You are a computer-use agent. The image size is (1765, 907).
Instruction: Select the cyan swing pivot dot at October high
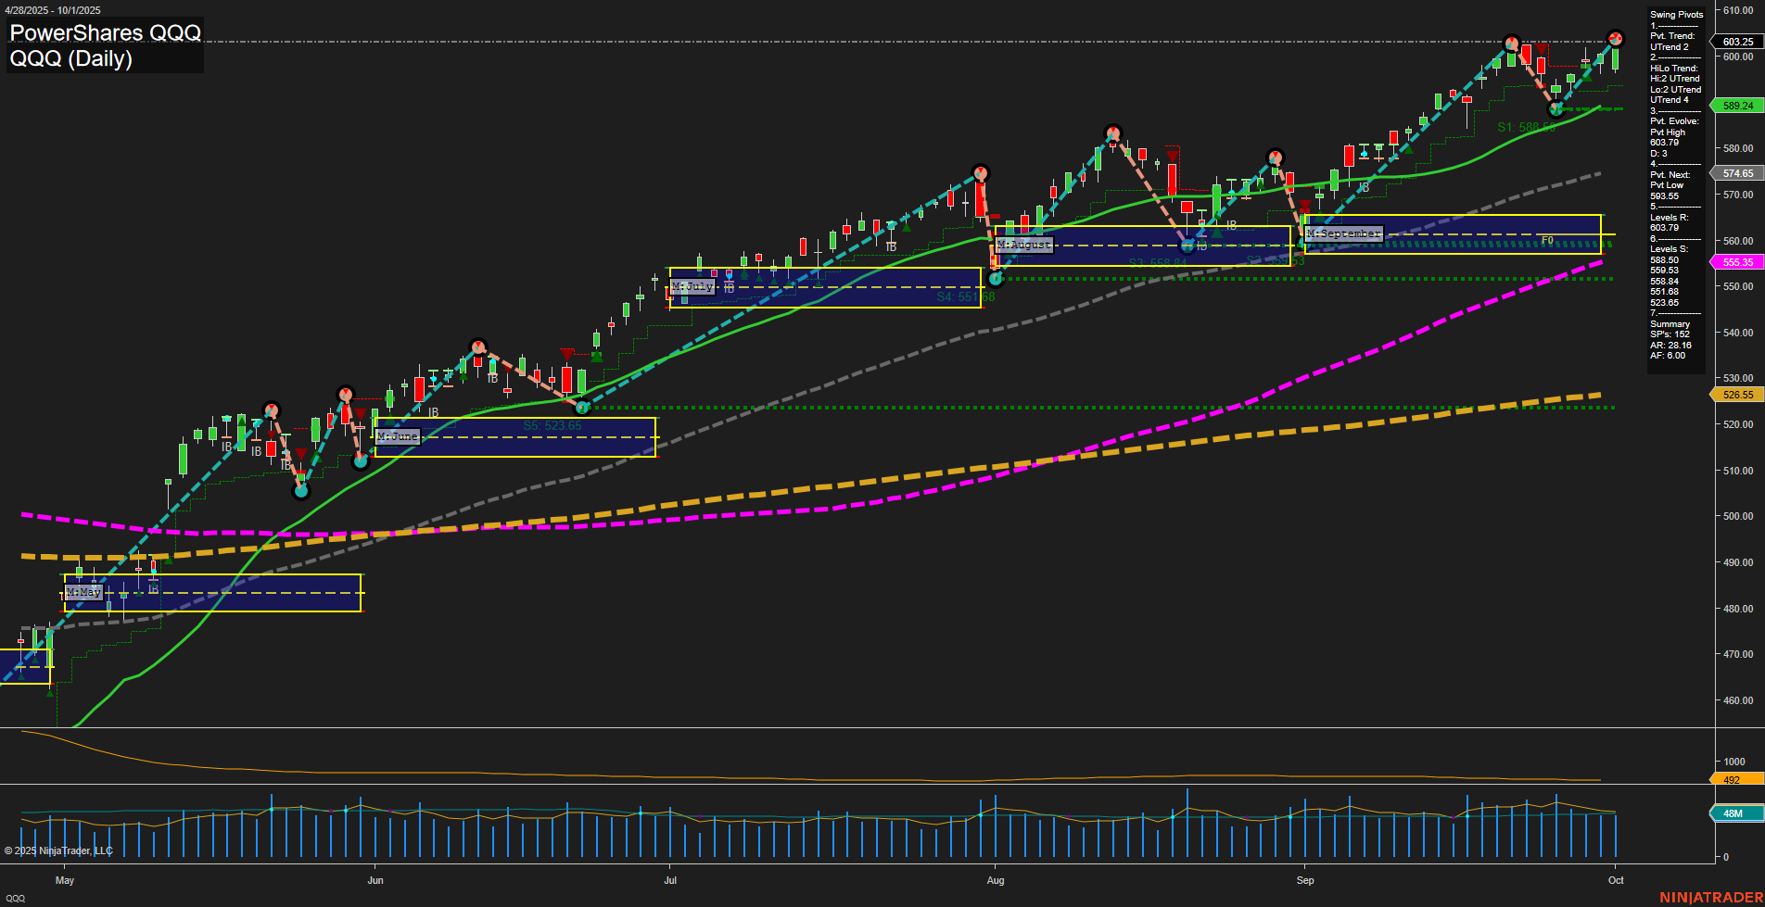[x=1616, y=39]
